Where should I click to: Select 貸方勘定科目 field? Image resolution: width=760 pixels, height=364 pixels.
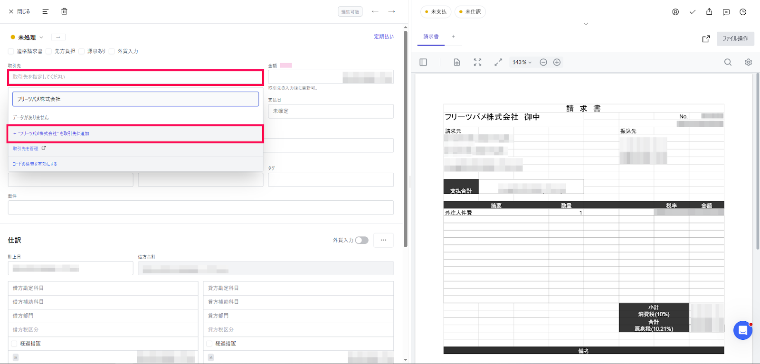coord(298,288)
